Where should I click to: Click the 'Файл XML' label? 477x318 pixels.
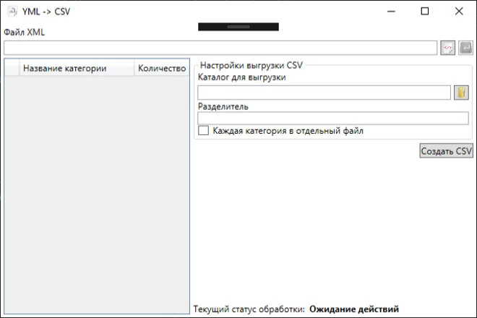25,32
